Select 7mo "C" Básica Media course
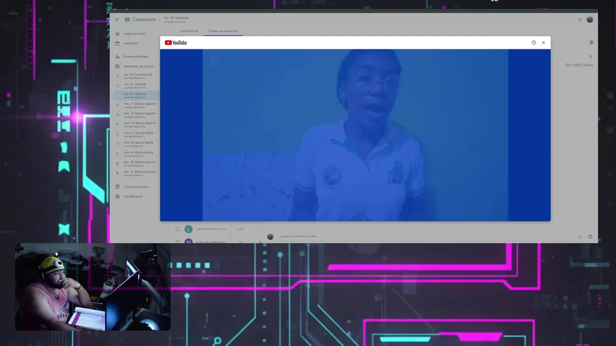The width and height of the screenshot is (616, 346). click(138, 134)
